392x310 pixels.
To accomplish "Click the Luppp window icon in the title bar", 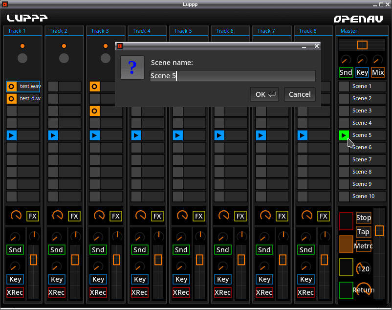I will coord(5,4).
